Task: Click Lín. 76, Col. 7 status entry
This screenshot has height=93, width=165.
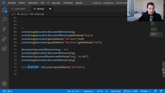Action: pos(74,91)
